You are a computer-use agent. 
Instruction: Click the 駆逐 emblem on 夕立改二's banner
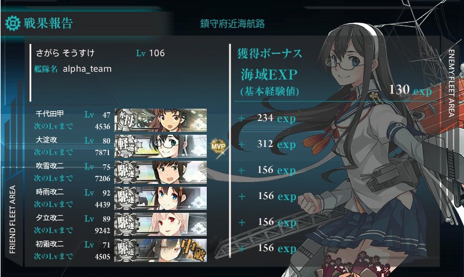point(127,224)
